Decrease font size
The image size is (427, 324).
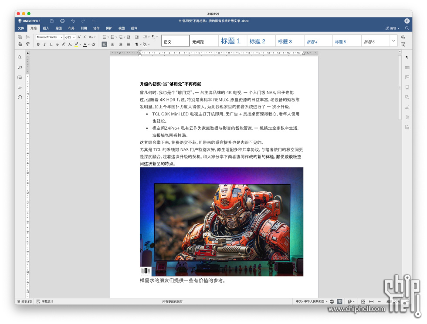85,37
